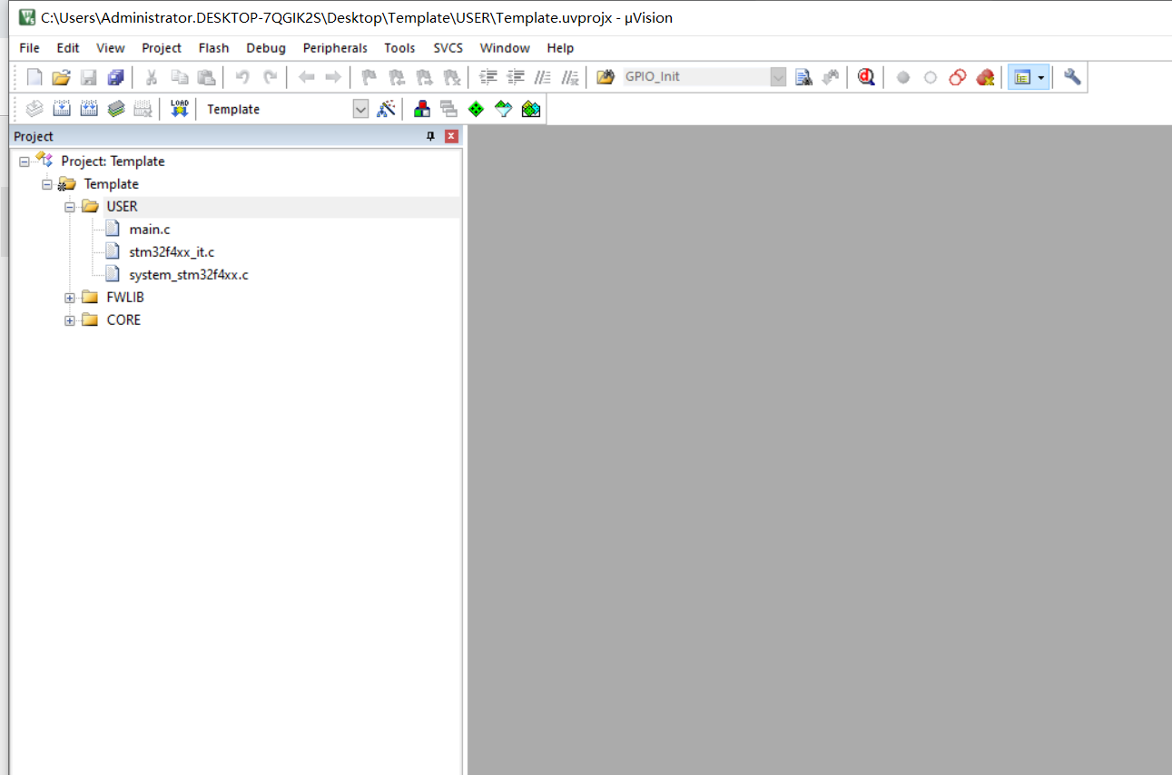The image size is (1172, 775).
Task: Collapse the USER folder
Action: [70, 207]
